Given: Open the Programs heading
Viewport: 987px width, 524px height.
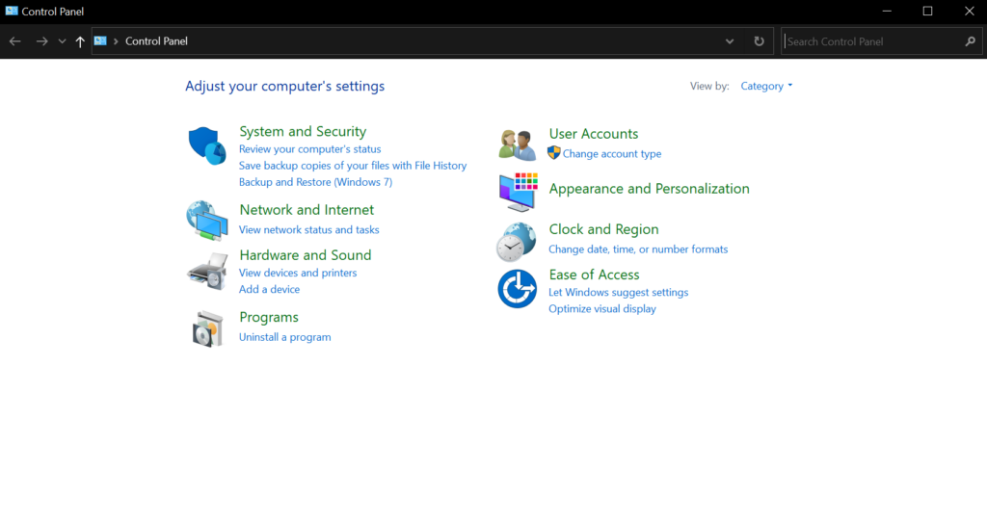Looking at the screenshot, I should pos(269,317).
